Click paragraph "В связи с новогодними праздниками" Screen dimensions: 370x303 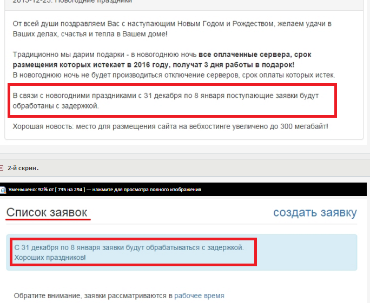pos(166,100)
